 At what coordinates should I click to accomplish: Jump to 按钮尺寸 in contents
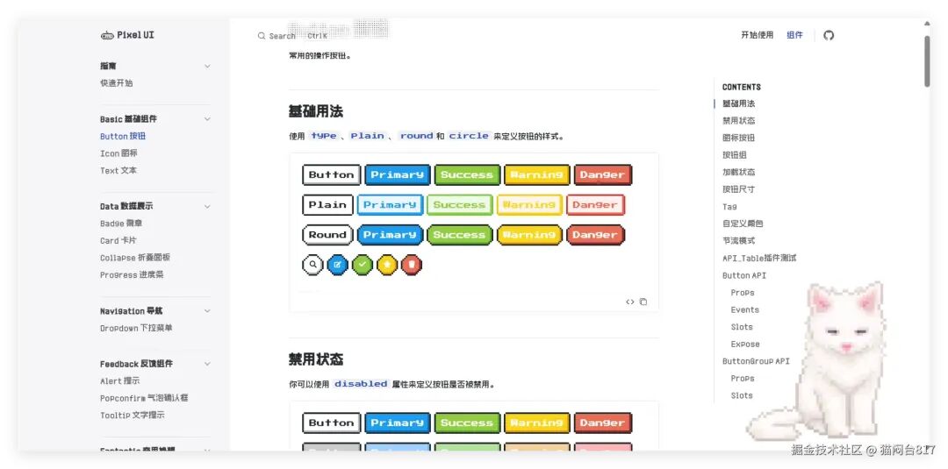738,189
